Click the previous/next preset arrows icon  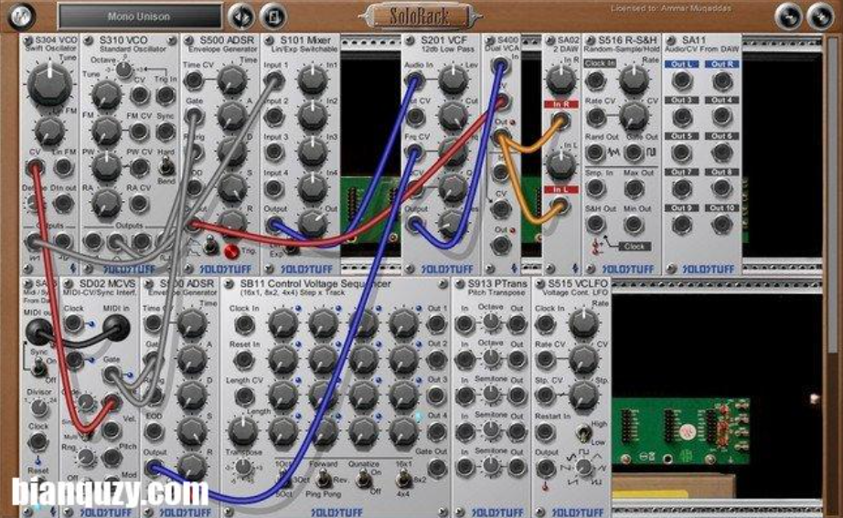click(241, 16)
